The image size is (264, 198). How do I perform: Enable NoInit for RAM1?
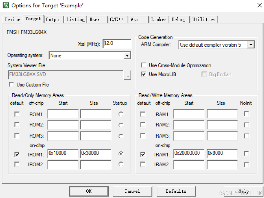tap(247, 114)
